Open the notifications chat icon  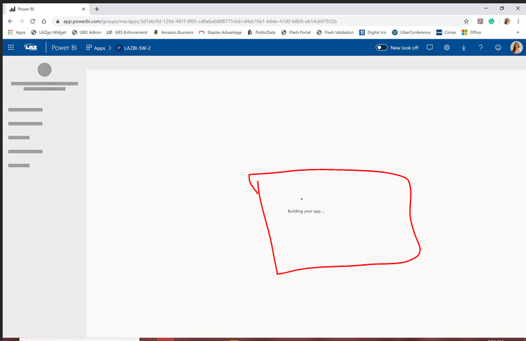(x=430, y=47)
